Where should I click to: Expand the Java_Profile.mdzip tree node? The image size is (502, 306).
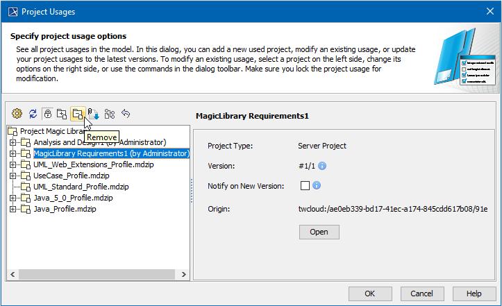tap(12, 209)
